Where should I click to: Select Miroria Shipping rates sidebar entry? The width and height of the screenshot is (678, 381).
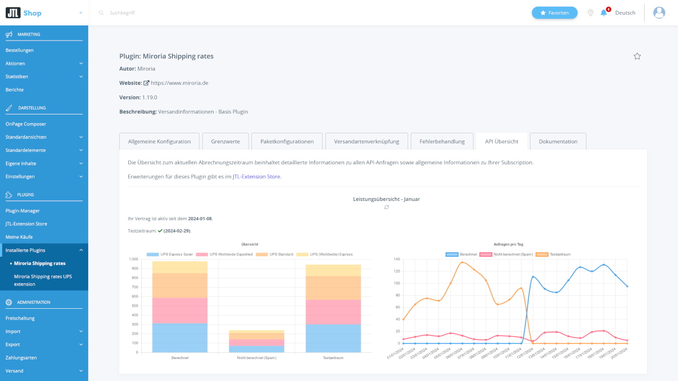[x=40, y=263]
